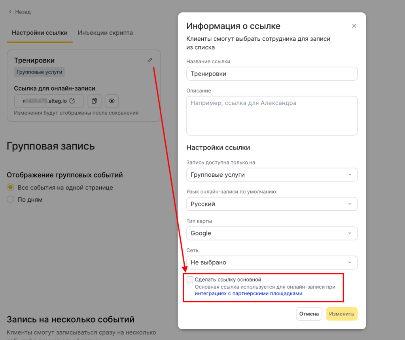
Task: Click the back chevron icon near Назад
Action: tap(10, 12)
